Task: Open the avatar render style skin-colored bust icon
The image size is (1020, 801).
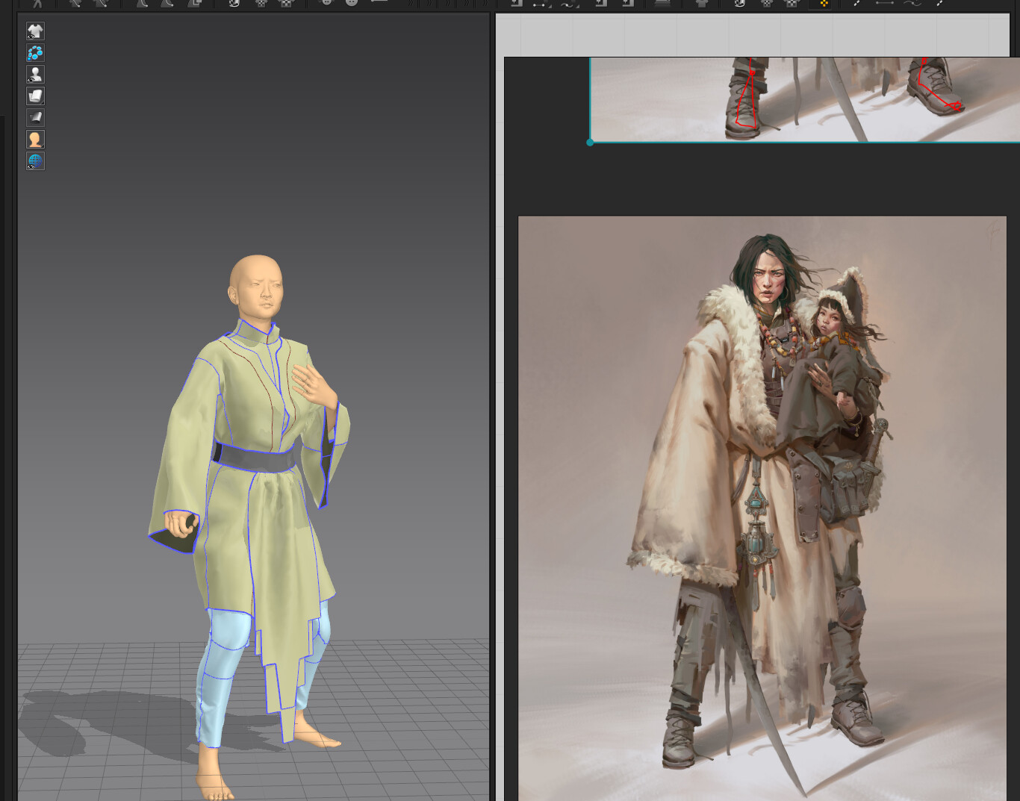Action: click(x=35, y=139)
